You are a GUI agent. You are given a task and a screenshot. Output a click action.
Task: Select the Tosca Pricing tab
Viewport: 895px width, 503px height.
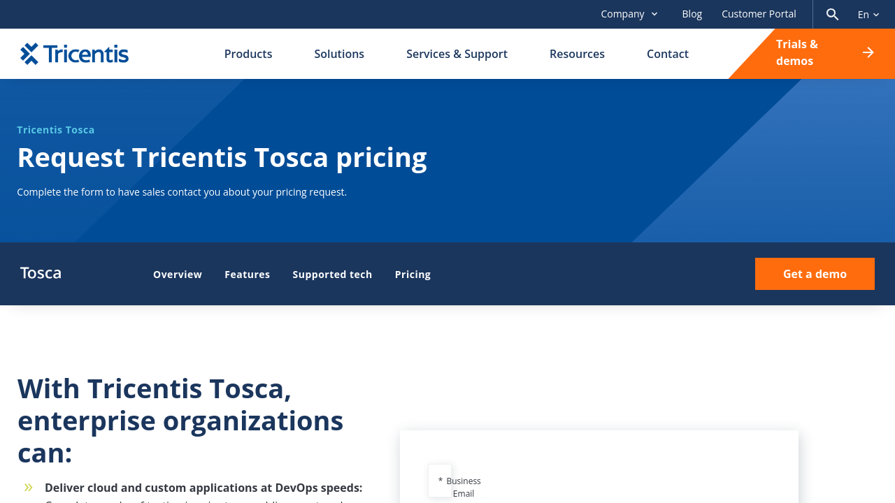point(413,275)
